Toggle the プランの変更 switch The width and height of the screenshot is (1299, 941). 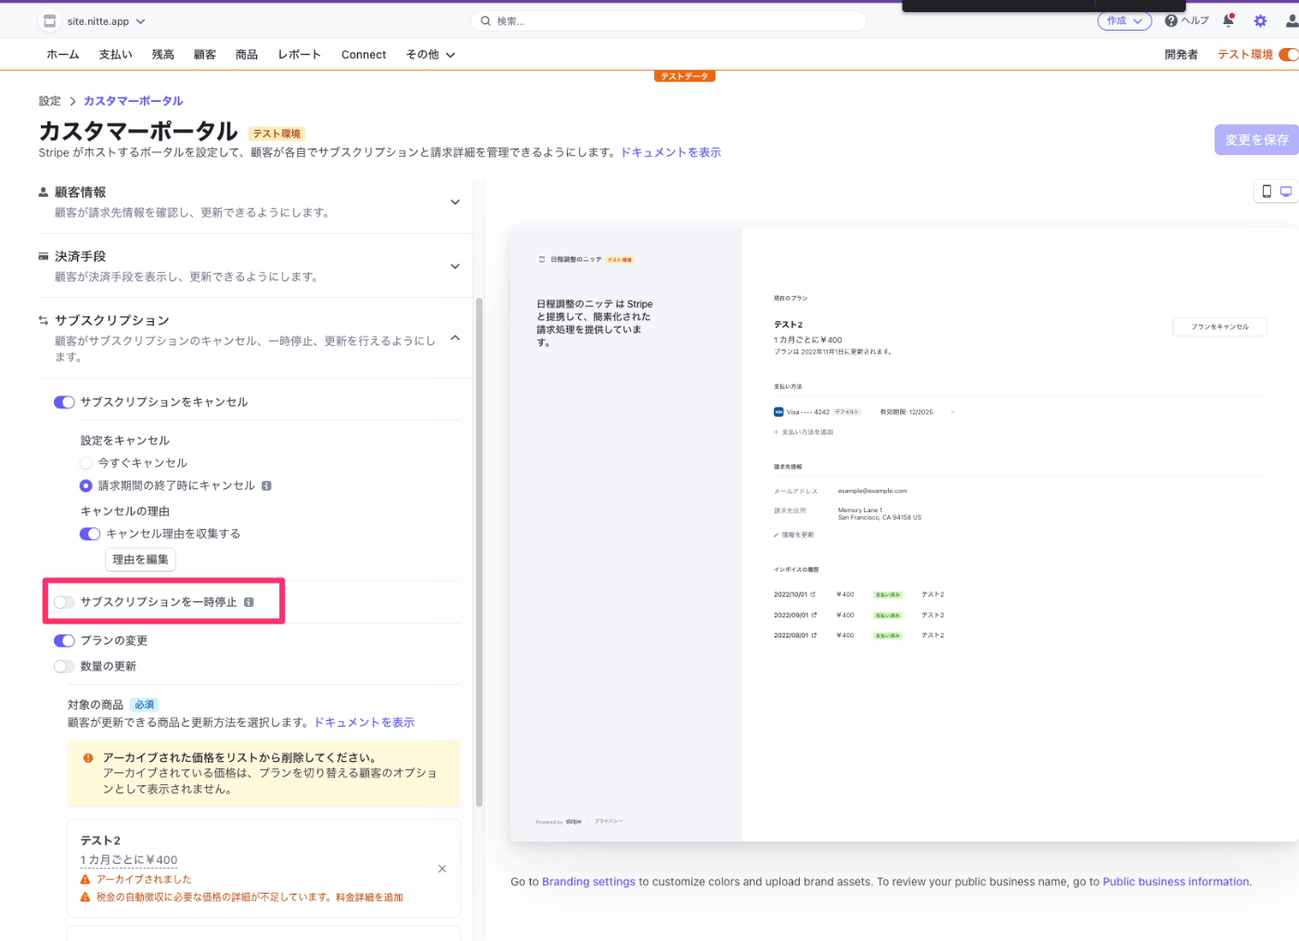[x=64, y=640]
